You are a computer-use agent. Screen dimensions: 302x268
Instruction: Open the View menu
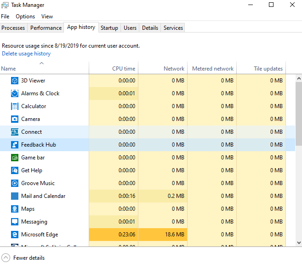(47, 16)
